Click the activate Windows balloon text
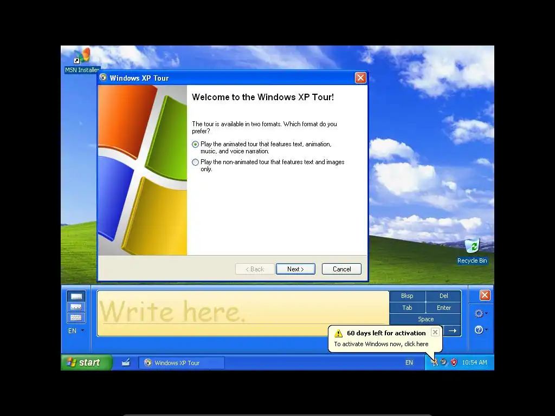555x416 pixels. tap(381, 344)
